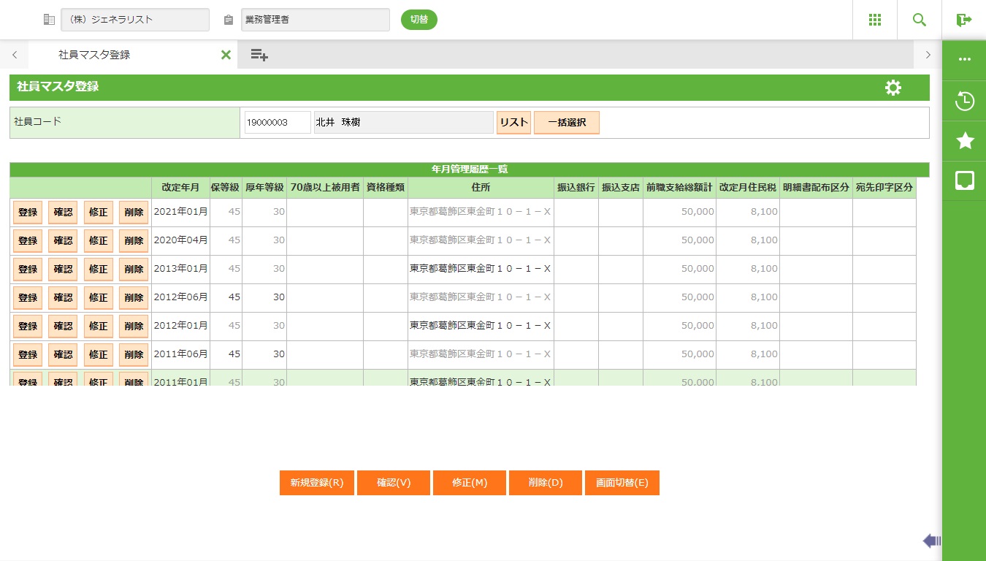The image size is (986, 561).
Task: Click the 社員コード input field
Action: point(278,123)
